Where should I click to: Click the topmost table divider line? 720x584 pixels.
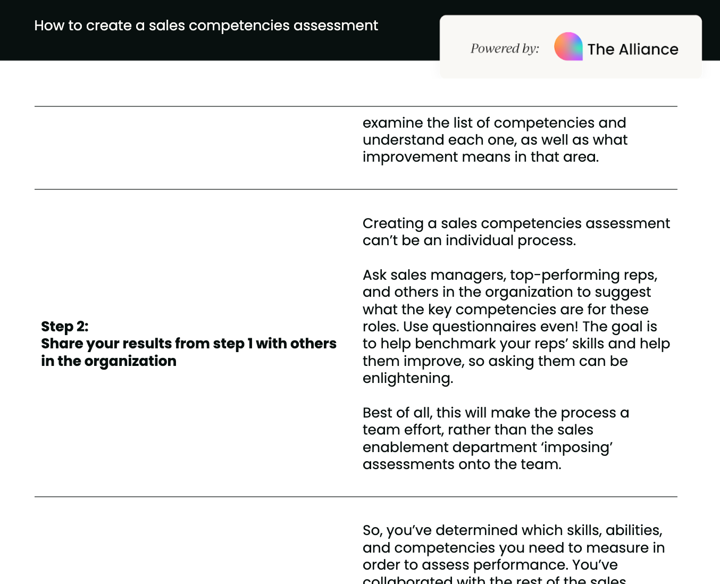tap(356, 106)
